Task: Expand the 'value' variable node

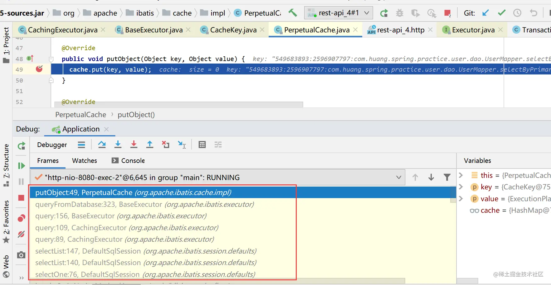Action: pyautogui.click(x=461, y=199)
